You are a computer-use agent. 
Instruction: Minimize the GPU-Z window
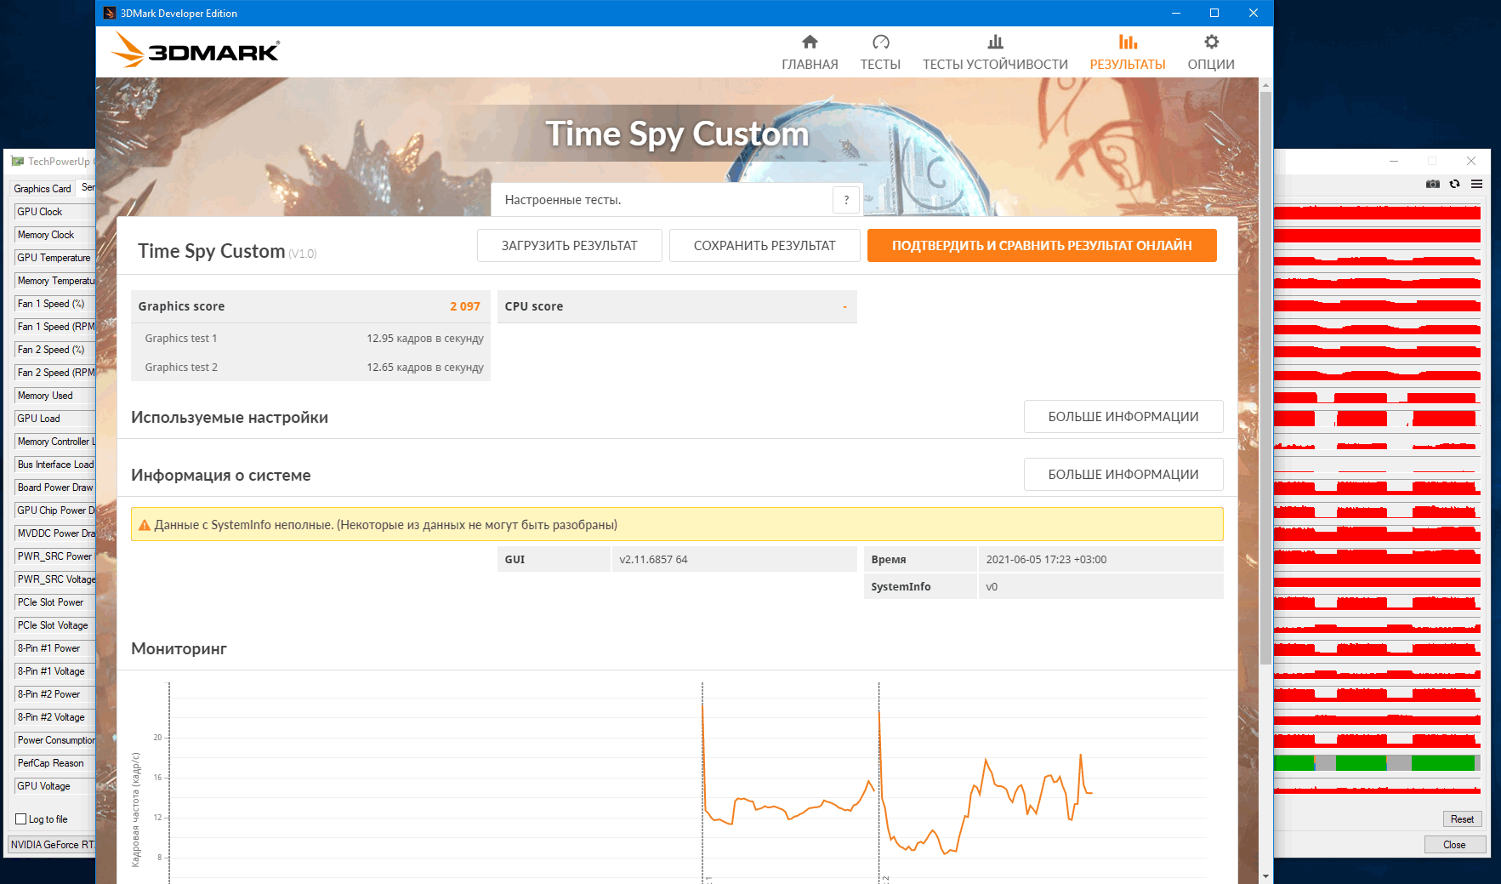[1394, 161]
